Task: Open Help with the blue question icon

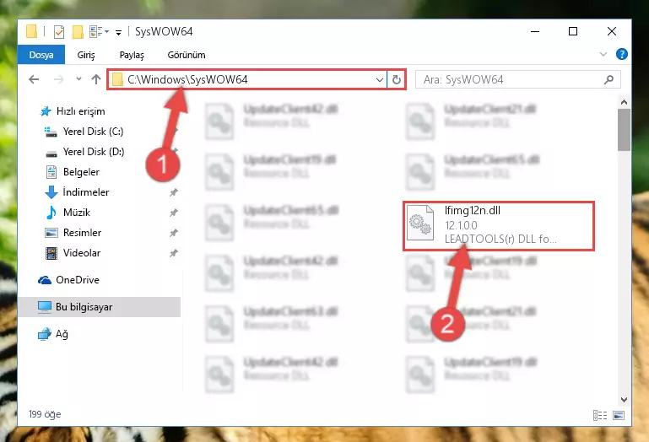Action: click(x=622, y=54)
